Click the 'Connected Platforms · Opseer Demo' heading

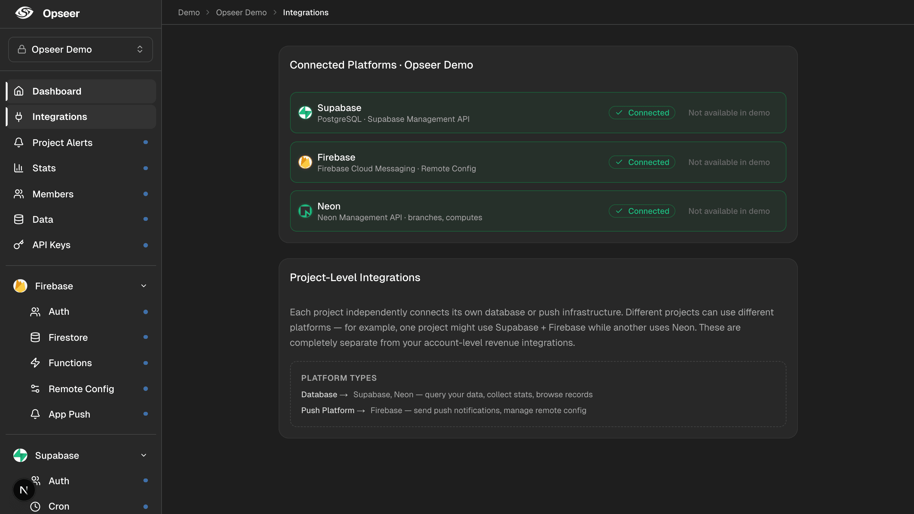coord(381,65)
